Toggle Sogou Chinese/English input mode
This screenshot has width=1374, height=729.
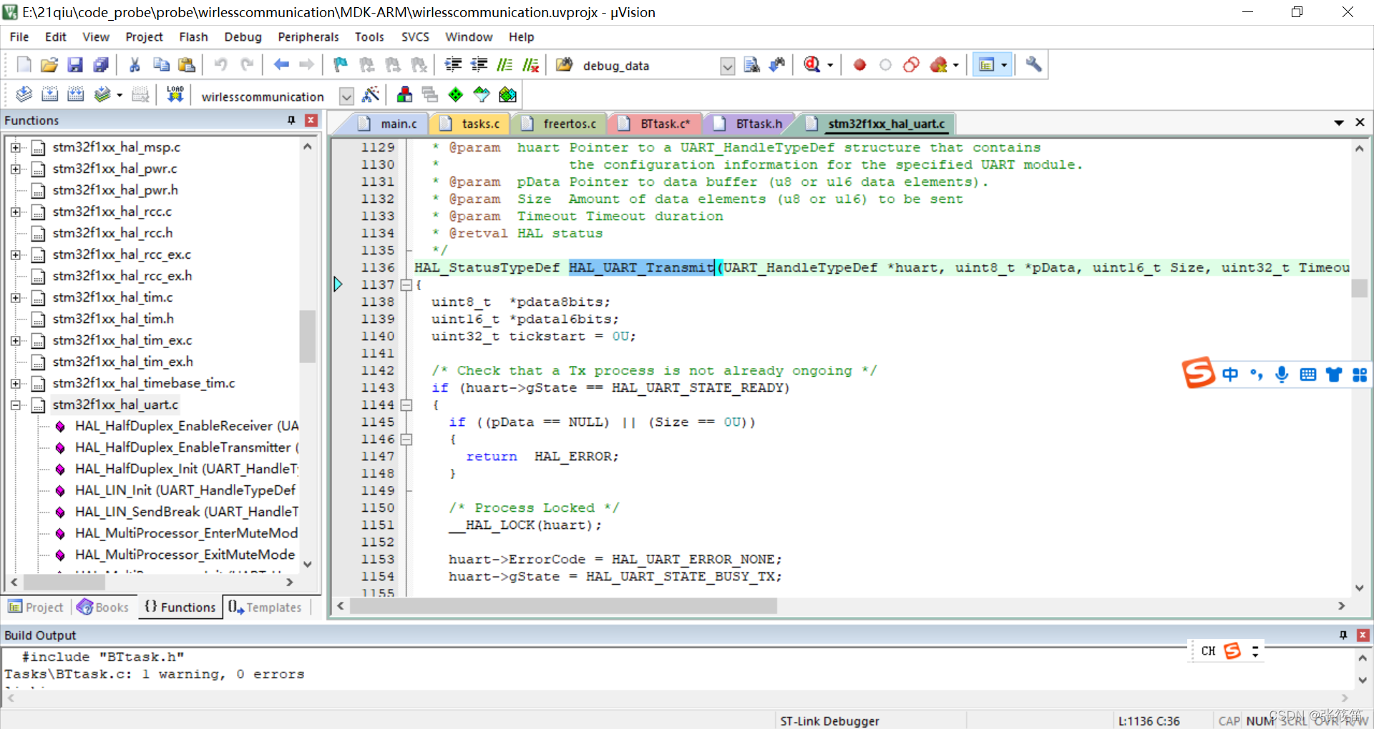tap(1230, 375)
